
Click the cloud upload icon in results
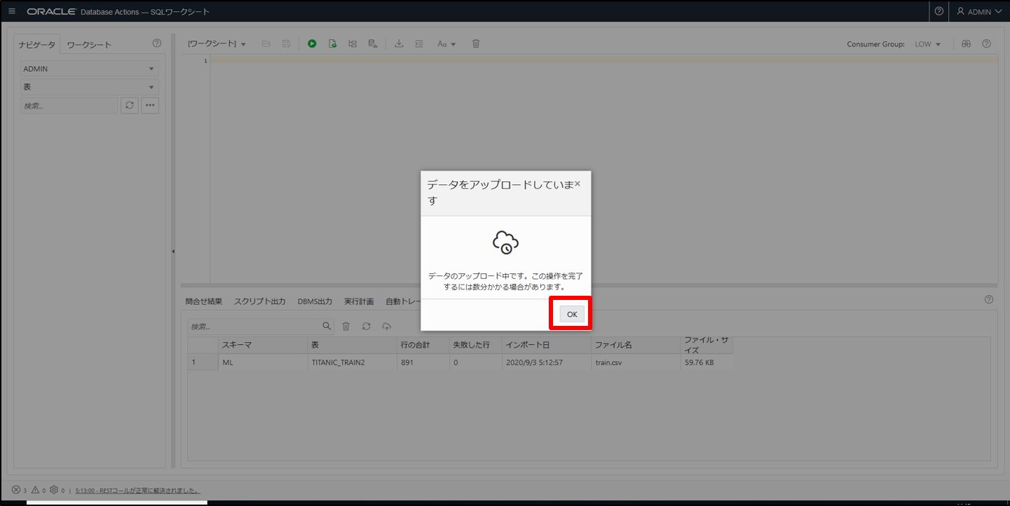pyautogui.click(x=386, y=327)
